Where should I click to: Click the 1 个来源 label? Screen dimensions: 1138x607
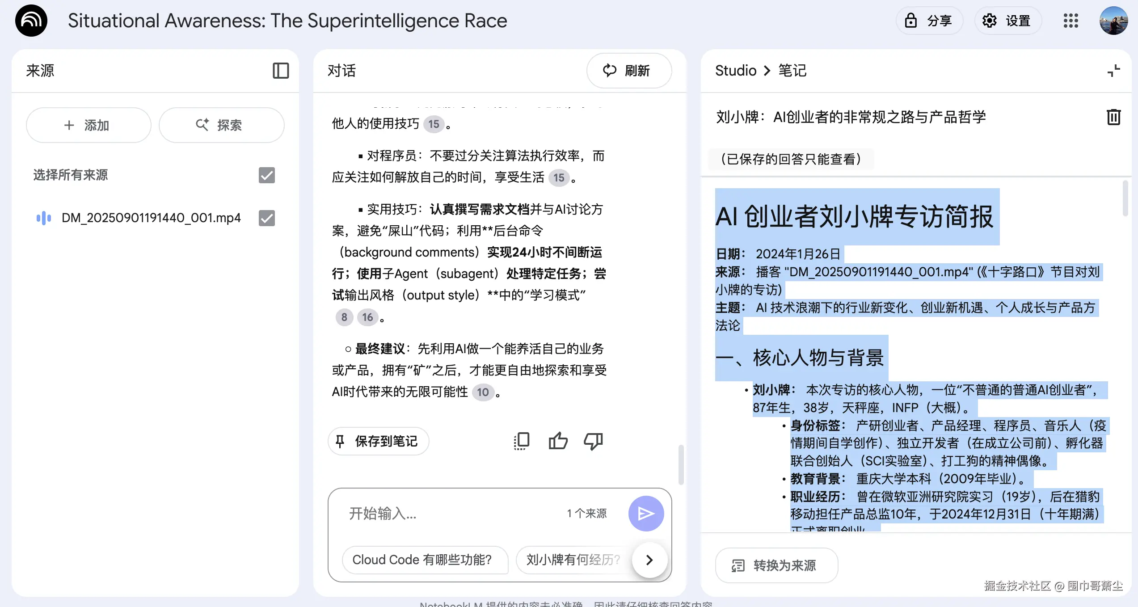(x=586, y=514)
